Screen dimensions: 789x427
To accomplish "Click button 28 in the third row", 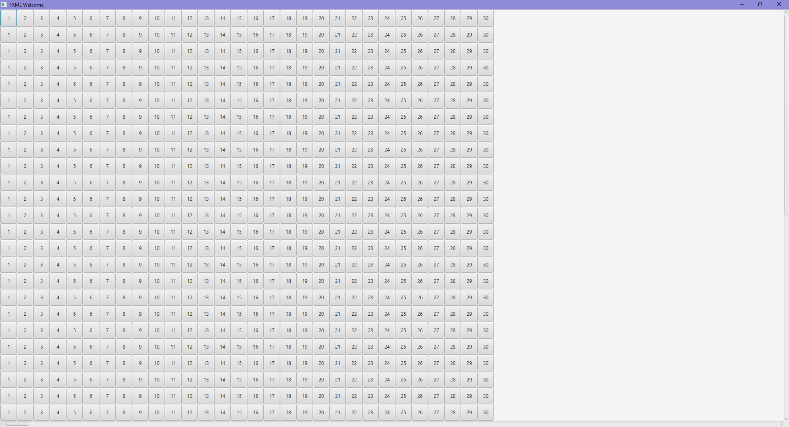I will (x=453, y=51).
